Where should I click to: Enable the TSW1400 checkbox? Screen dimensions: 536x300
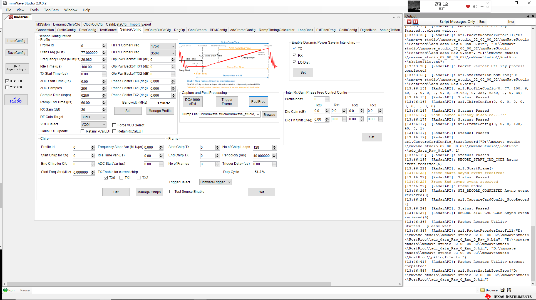pyautogui.click(x=7, y=87)
